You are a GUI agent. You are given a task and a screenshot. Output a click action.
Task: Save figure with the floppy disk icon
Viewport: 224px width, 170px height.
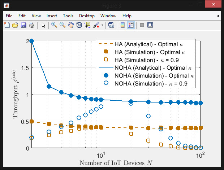(x=23, y=25)
